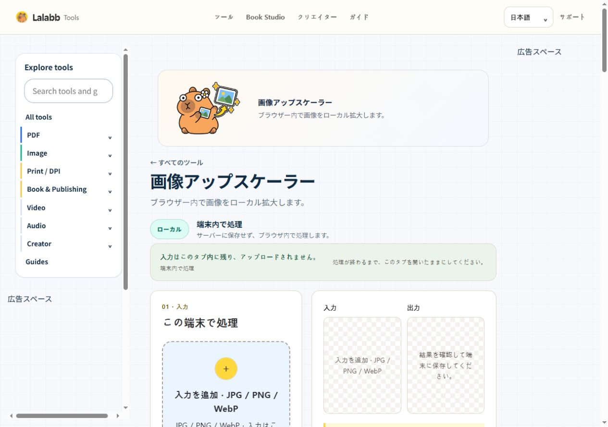Click the sidebar scroll-up arrow
The height and width of the screenshot is (427, 608).
tap(126, 49)
